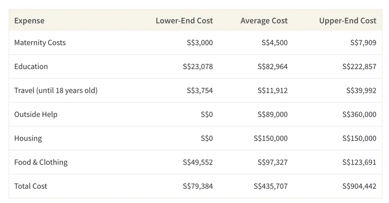This screenshot has width=389, height=203.
Task: Select the S$82,964 average education cost
Action: pos(272,67)
